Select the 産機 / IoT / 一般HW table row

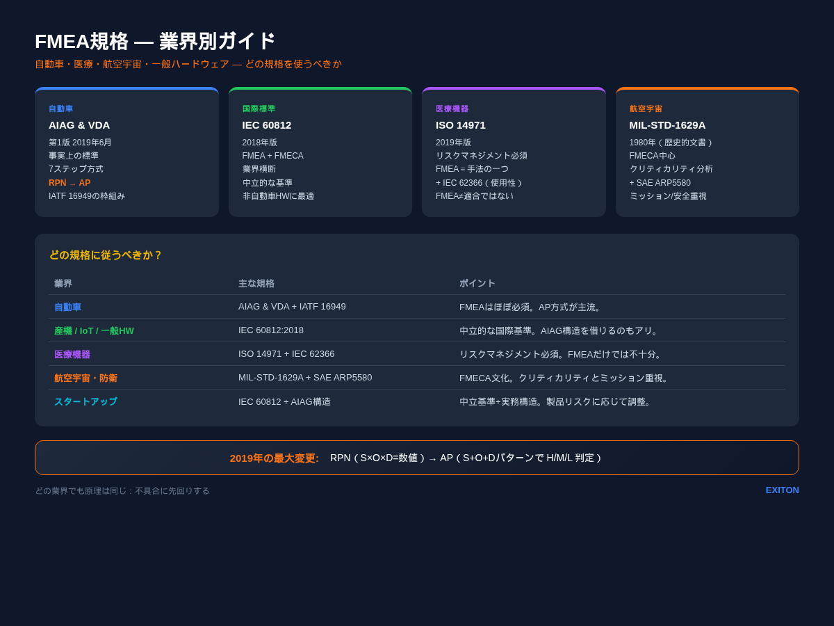click(95, 330)
